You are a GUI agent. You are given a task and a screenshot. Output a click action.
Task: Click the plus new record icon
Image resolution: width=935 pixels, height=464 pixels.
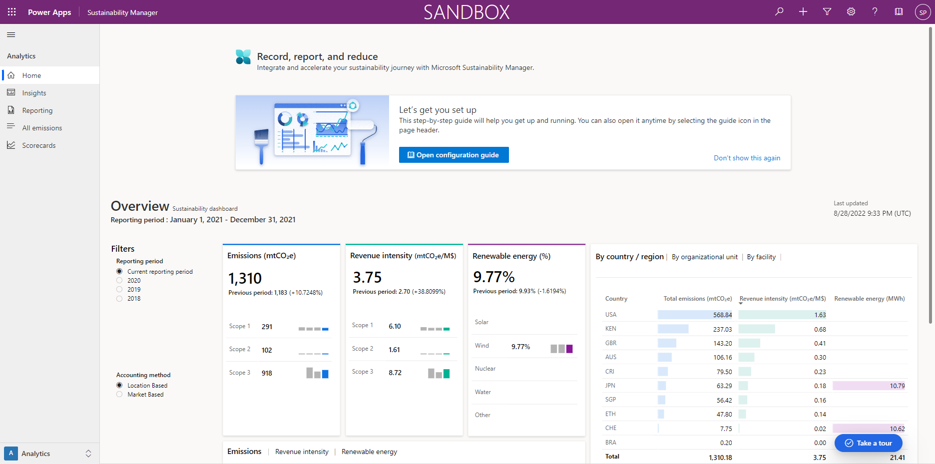803,11
